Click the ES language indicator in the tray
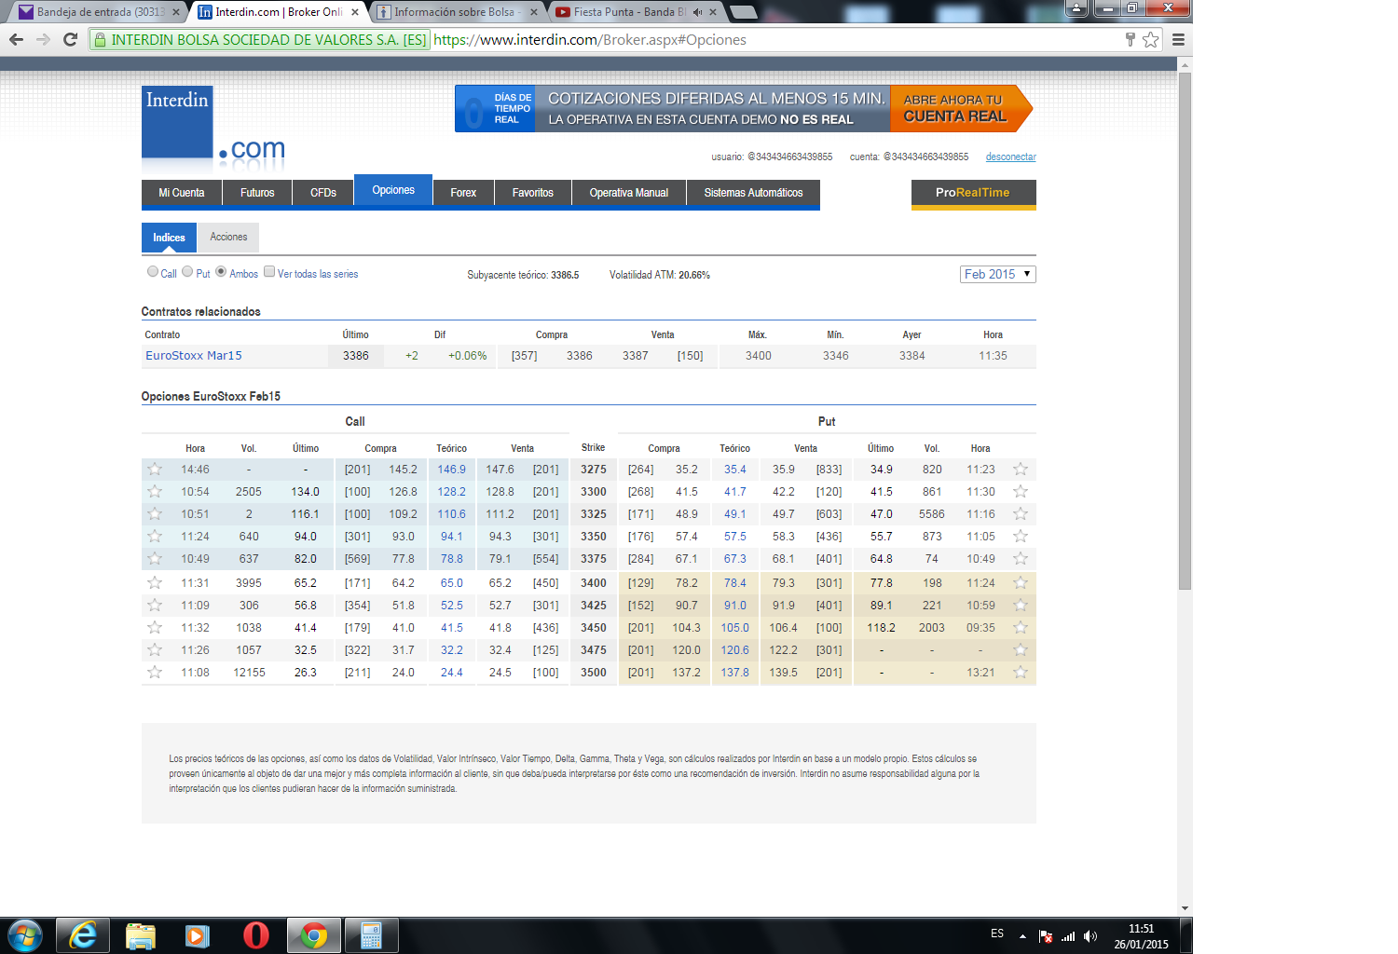The width and height of the screenshot is (1398, 954). (997, 934)
